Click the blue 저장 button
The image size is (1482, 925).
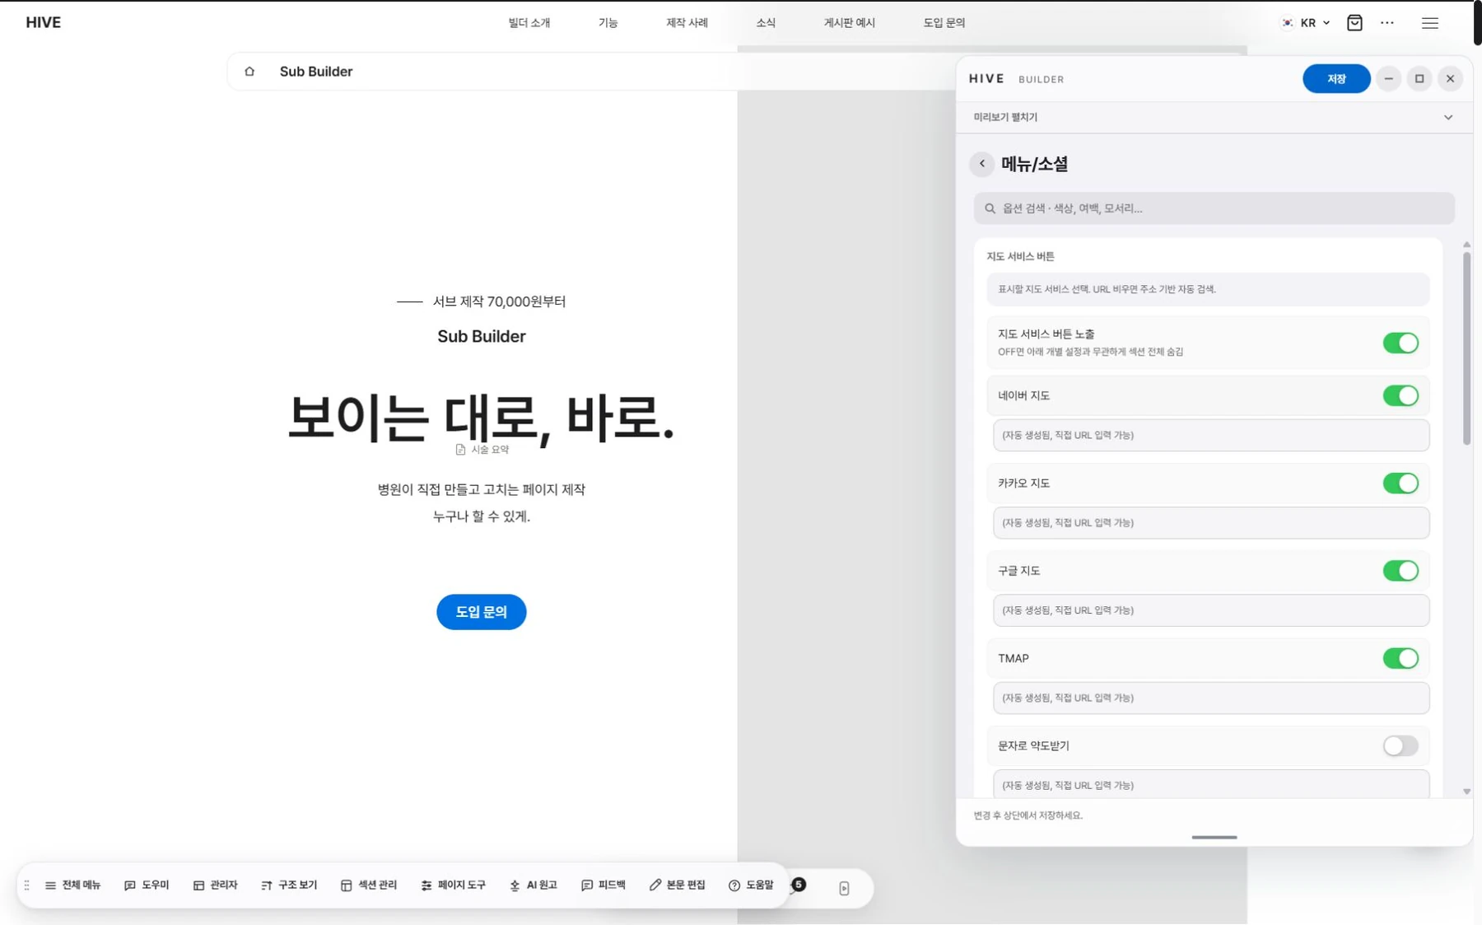1336,79
